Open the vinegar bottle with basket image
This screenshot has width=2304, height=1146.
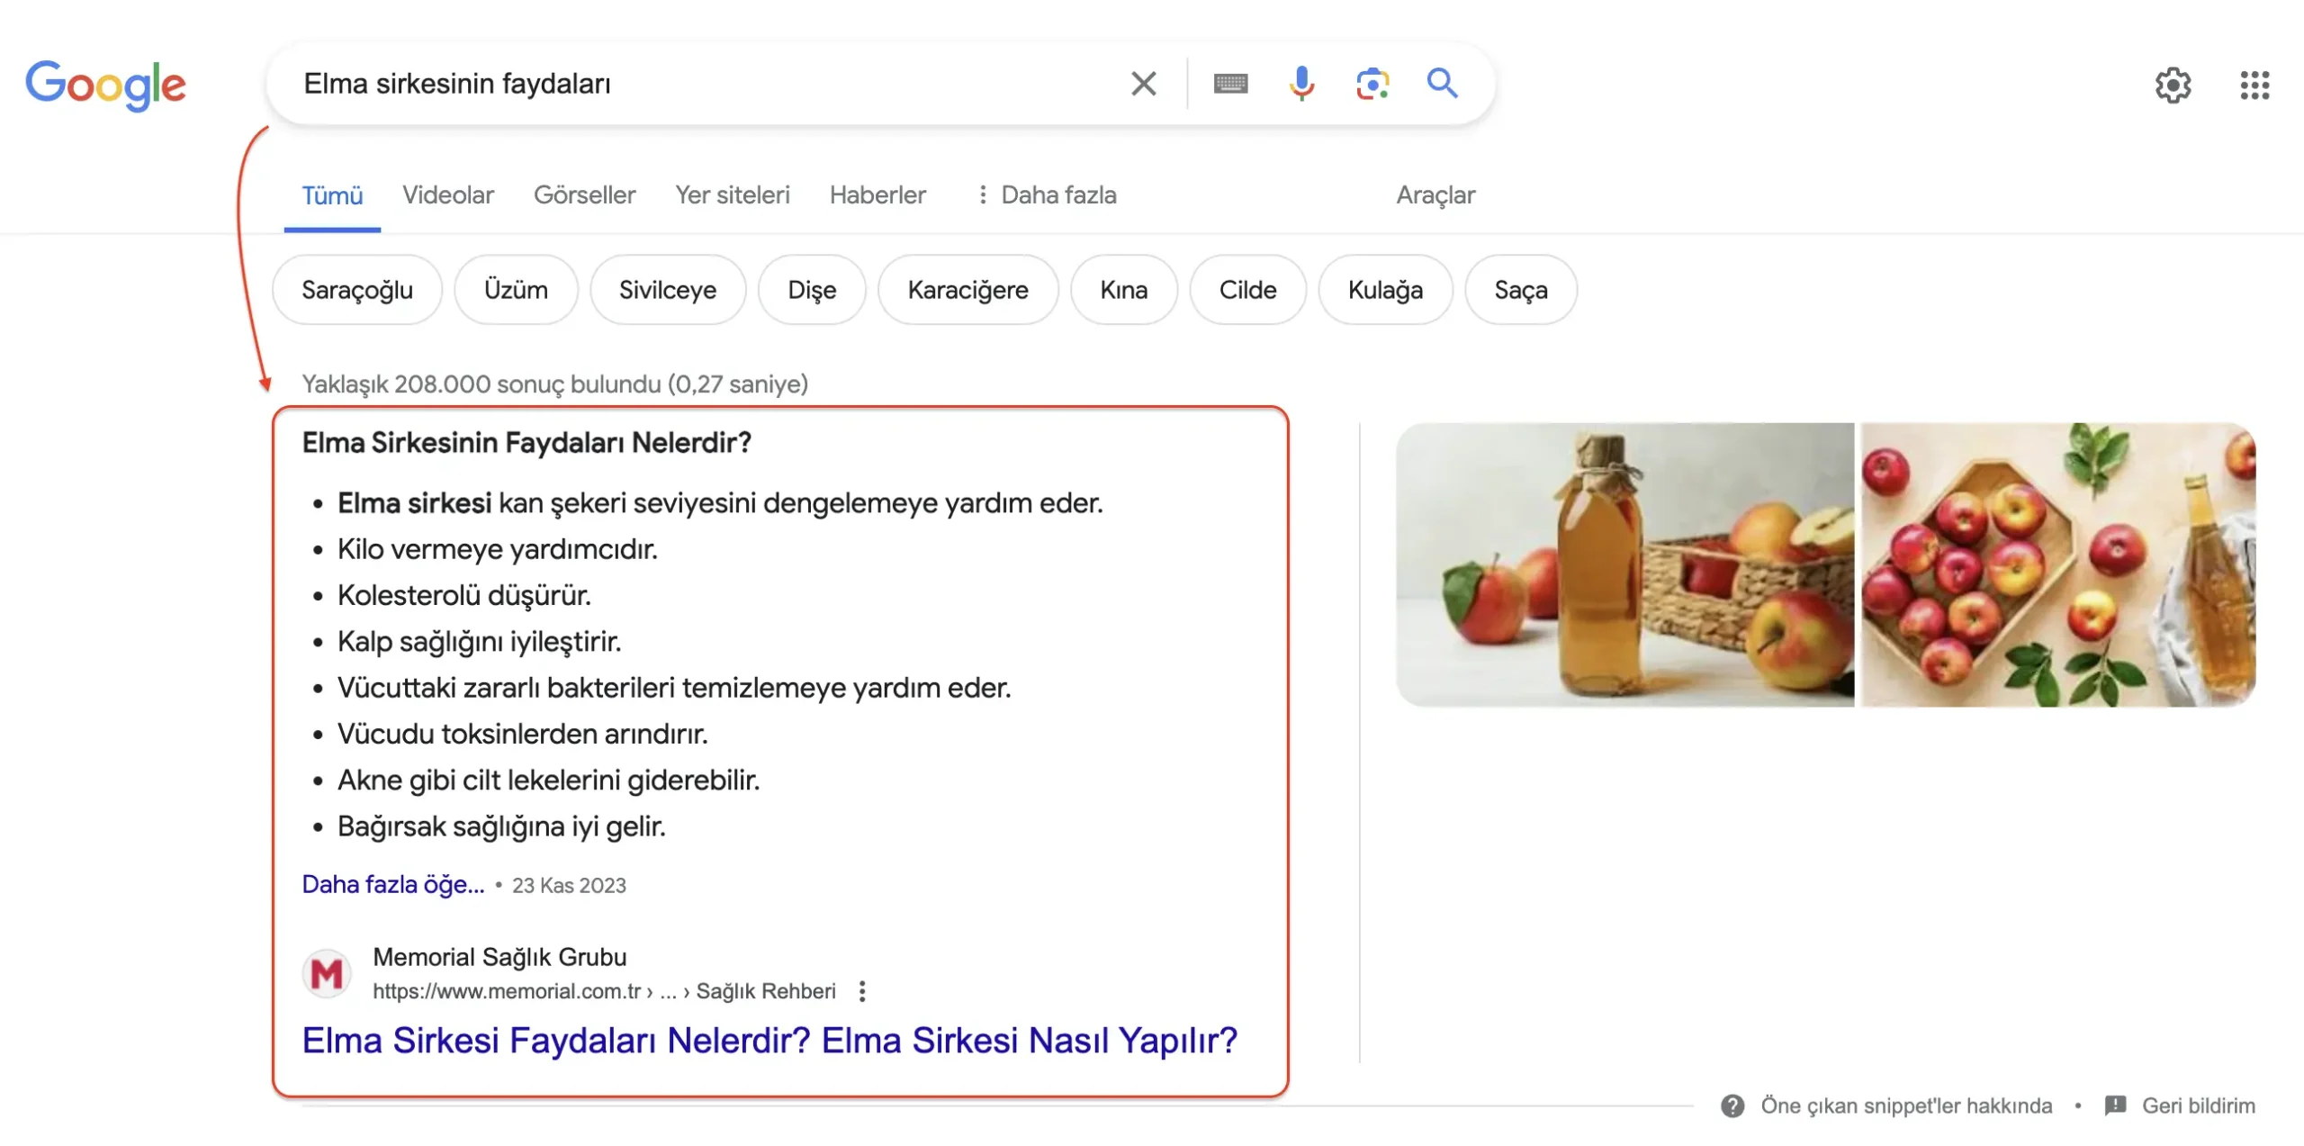point(1624,564)
